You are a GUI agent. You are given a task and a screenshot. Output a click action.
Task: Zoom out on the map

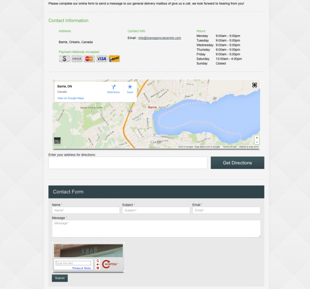click(x=257, y=142)
